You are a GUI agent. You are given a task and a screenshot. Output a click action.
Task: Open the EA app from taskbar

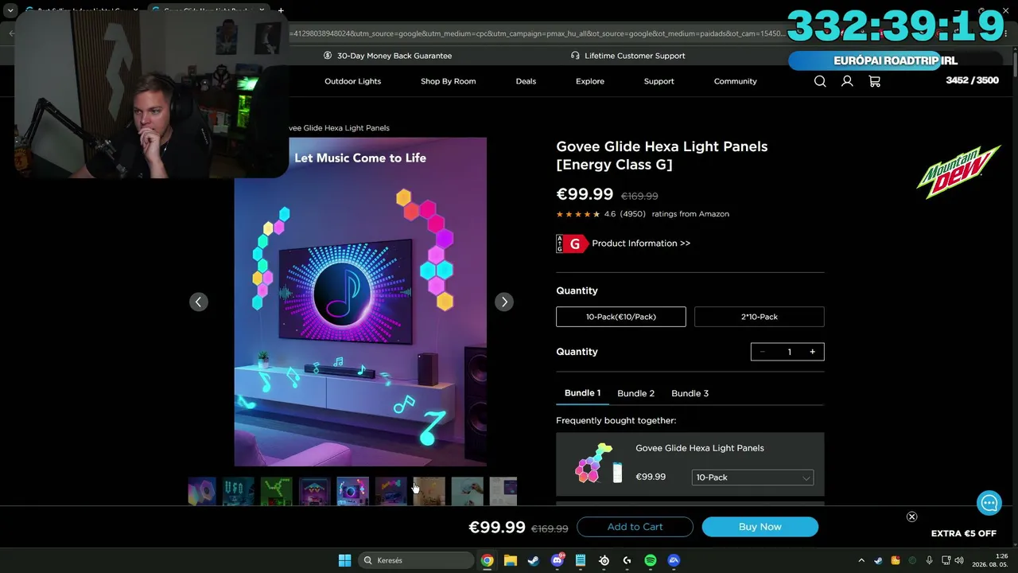point(674,560)
